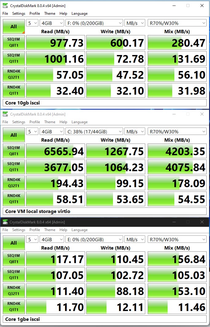Start SEQ1M Q8T1 test in Core 1gbe iscsi window
This screenshot has width=210, height=327.
(14, 258)
